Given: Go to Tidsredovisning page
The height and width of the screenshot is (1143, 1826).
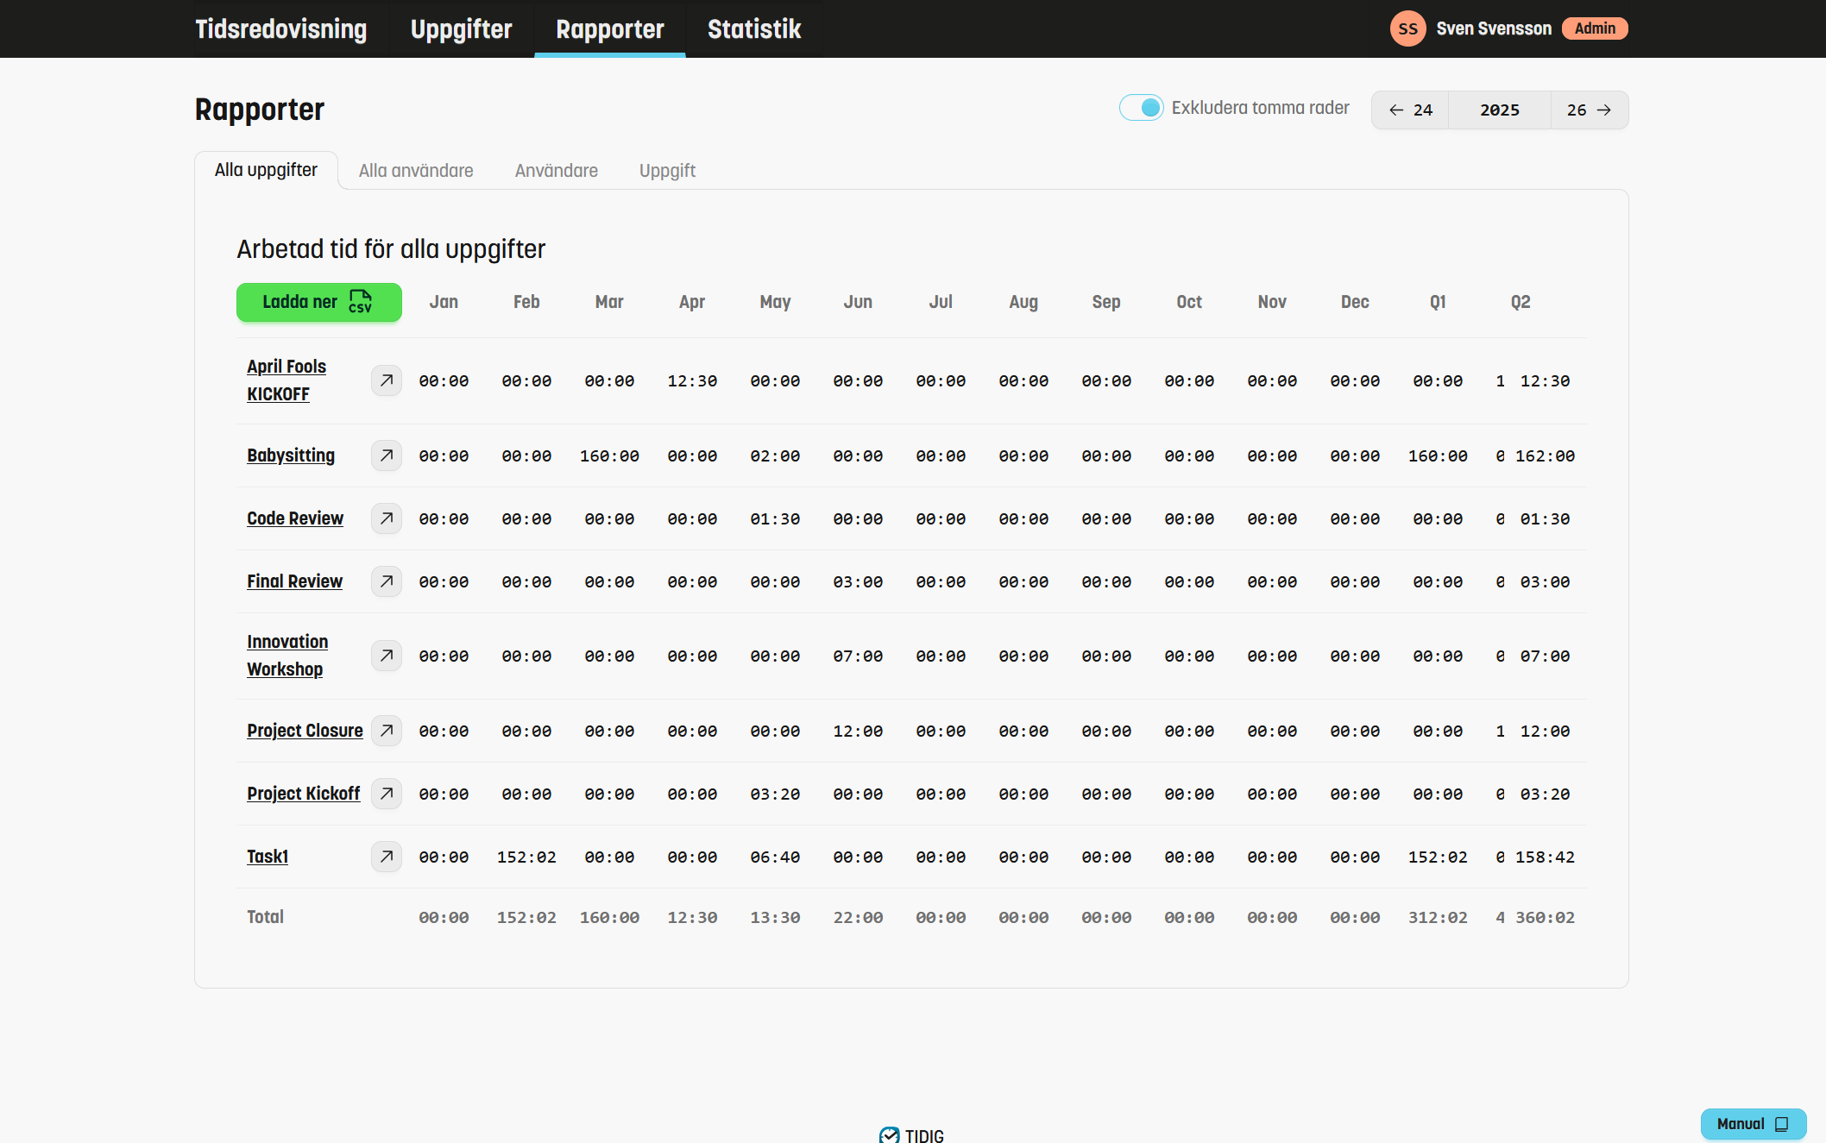Looking at the screenshot, I should [x=280, y=29].
